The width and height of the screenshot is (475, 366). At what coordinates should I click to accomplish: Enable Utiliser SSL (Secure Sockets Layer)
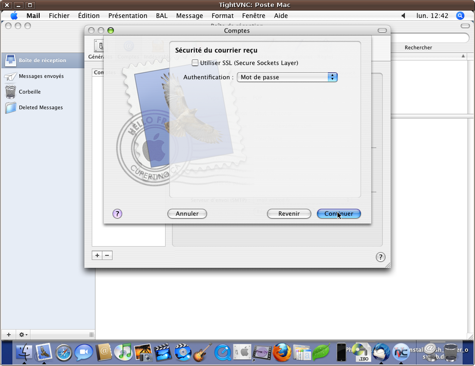pyautogui.click(x=196, y=63)
